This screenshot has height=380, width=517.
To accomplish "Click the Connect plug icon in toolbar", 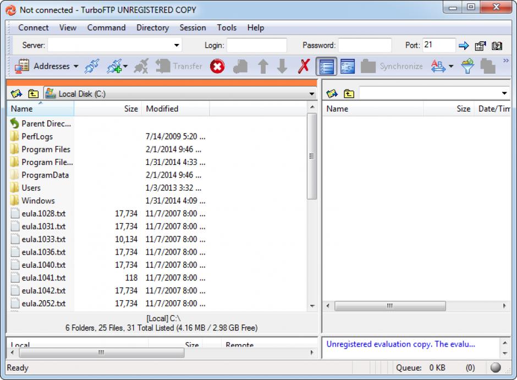I will click(92, 66).
